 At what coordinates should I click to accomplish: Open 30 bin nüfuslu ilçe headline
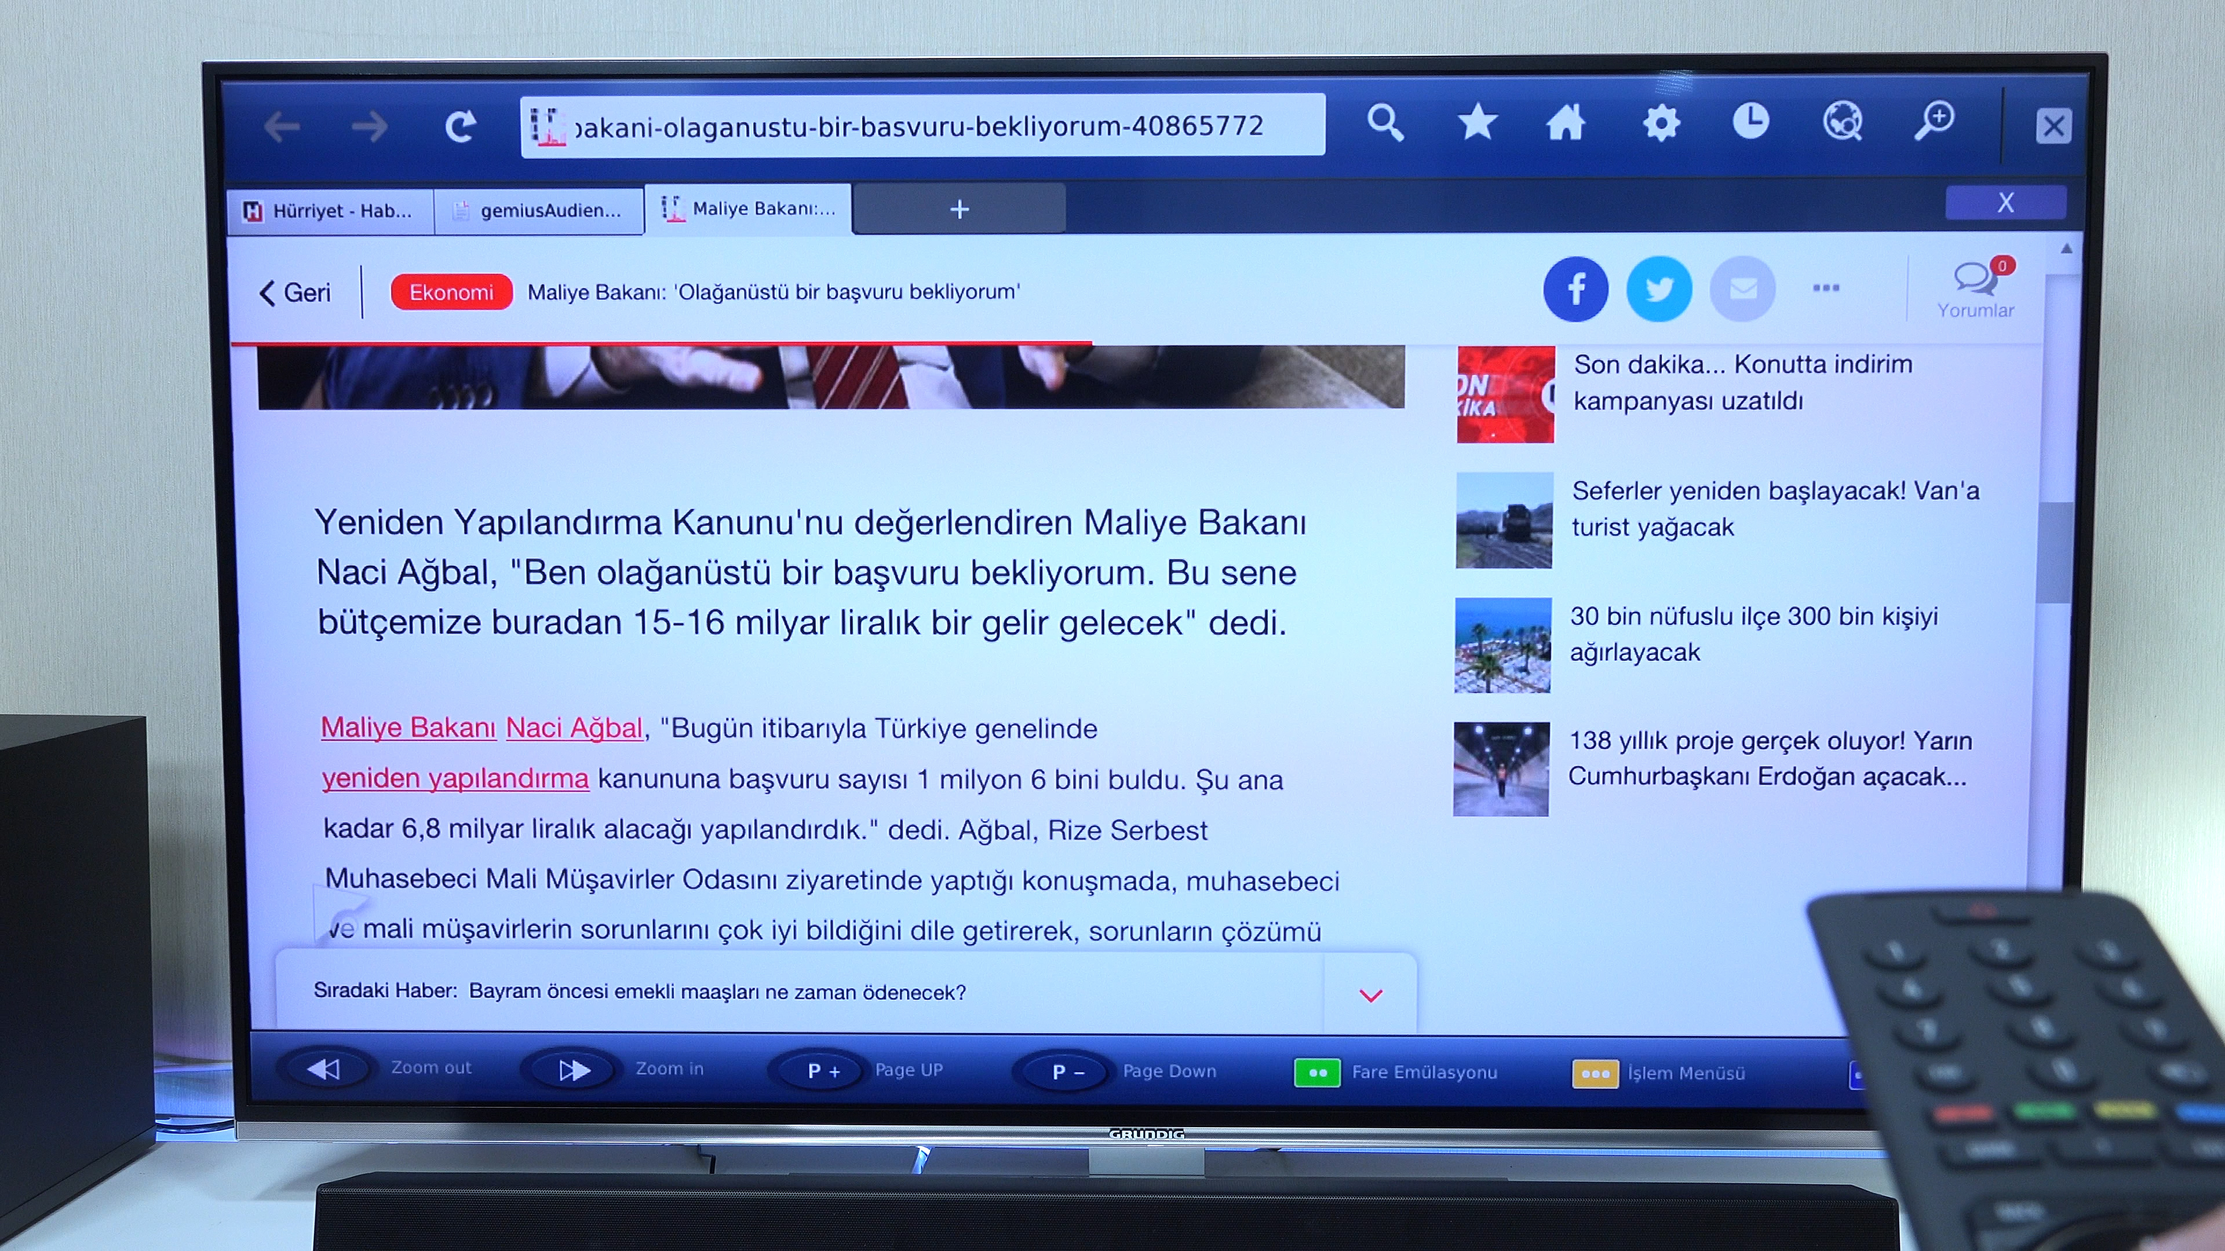point(1753,634)
